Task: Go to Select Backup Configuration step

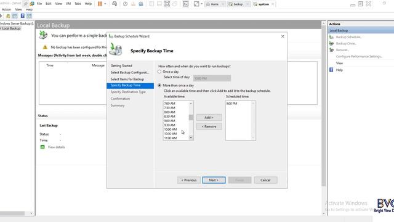Action: point(130,73)
